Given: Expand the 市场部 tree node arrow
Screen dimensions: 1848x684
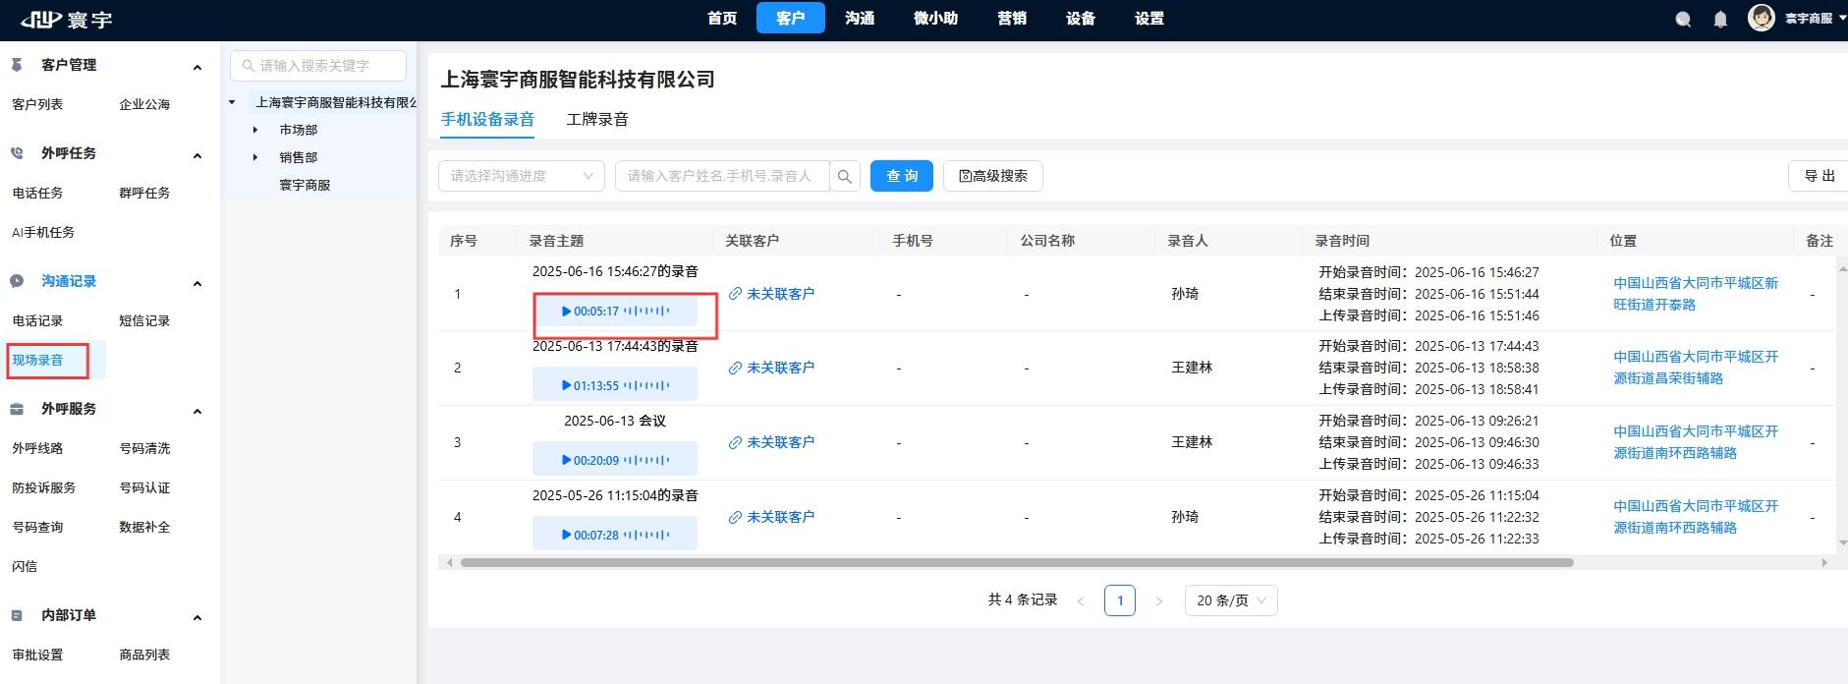Looking at the screenshot, I should [x=255, y=130].
